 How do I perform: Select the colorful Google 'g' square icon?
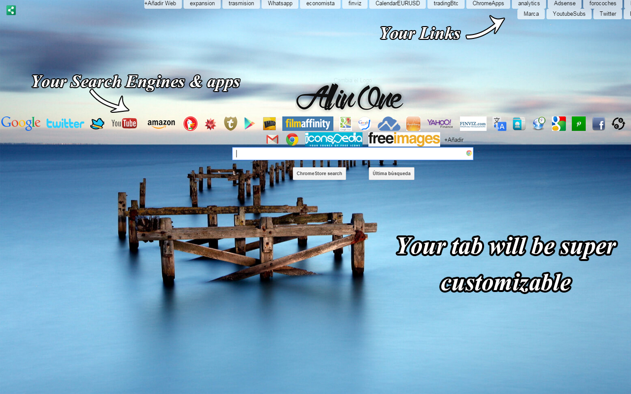(559, 124)
